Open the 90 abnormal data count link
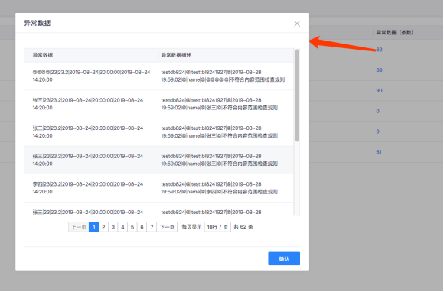 pyautogui.click(x=379, y=91)
